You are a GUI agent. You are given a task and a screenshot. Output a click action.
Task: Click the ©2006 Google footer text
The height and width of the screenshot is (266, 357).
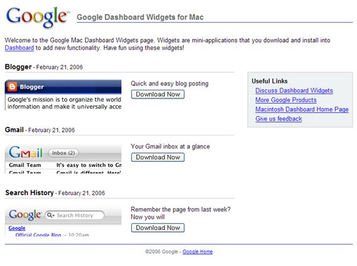[161, 252]
